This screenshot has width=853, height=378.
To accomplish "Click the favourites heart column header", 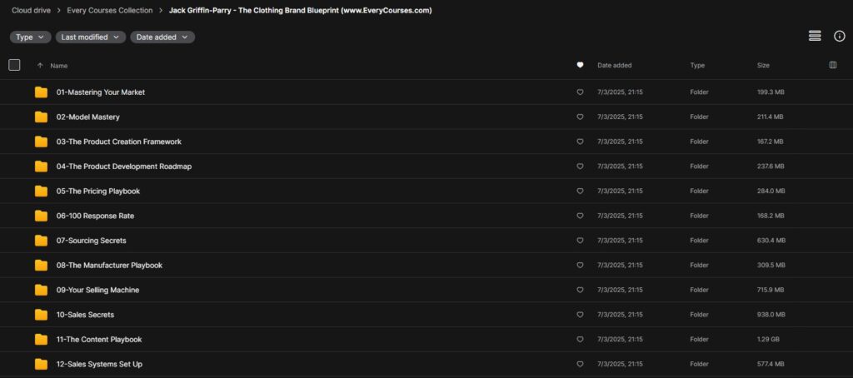I will 580,65.
